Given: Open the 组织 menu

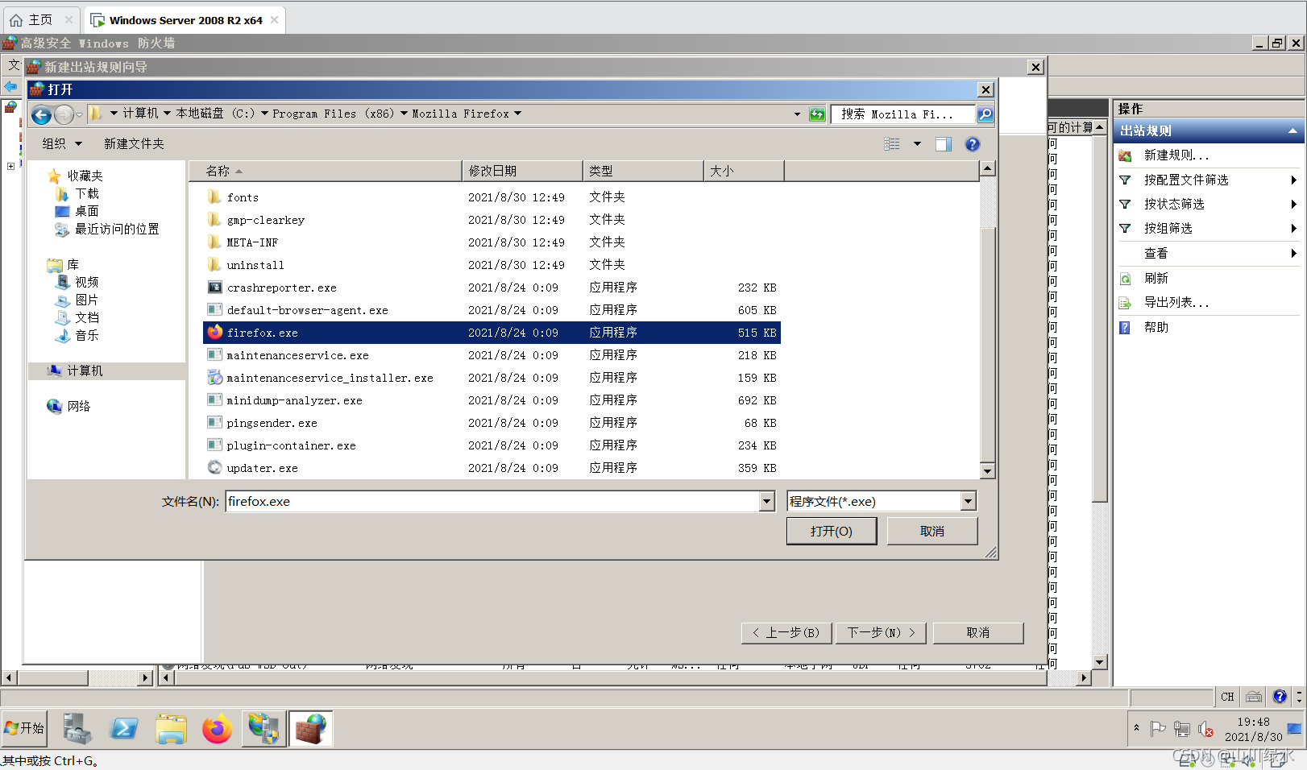Looking at the screenshot, I should click(x=62, y=144).
